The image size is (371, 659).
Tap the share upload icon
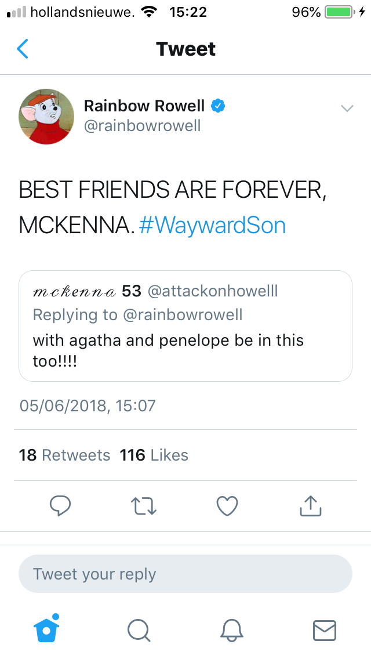click(x=310, y=506)
